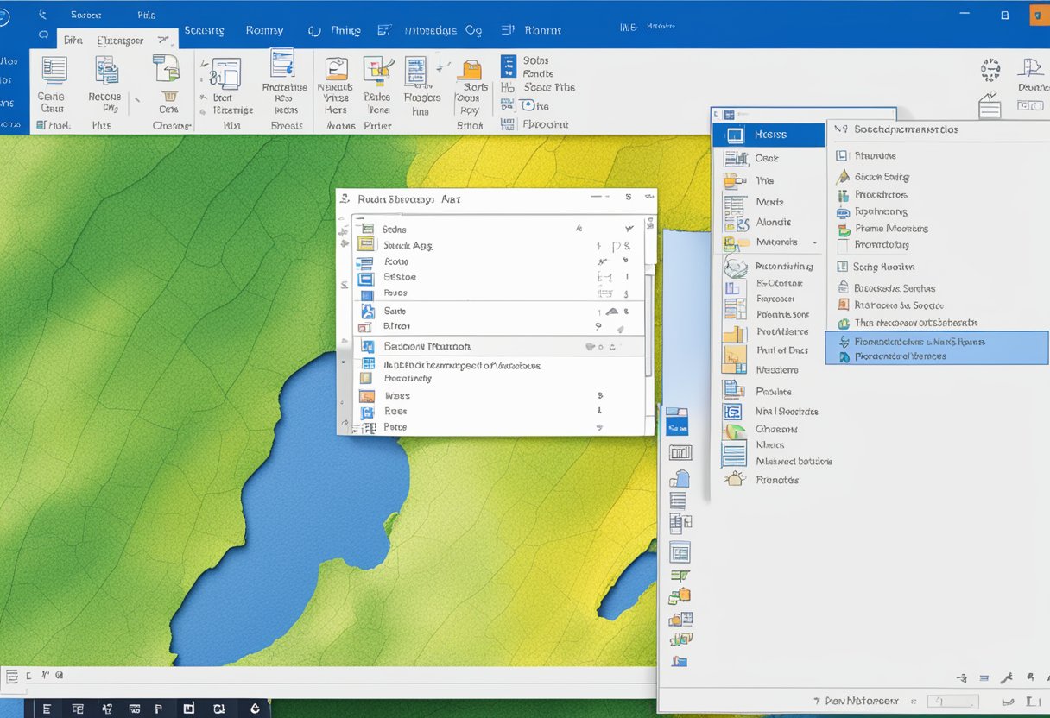
Task: Switch to the 'Scaring' ribbon tab
Action: pos(204,31)
